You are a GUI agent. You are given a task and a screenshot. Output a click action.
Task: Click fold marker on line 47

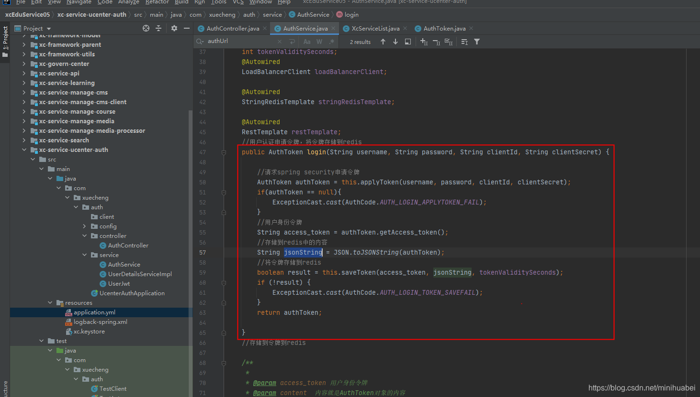(224, 152)
